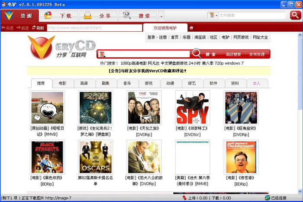Open the 搜索 (Search) main tab
The height and width of the screenshot is (202, 303).
[x=138, y=16]
